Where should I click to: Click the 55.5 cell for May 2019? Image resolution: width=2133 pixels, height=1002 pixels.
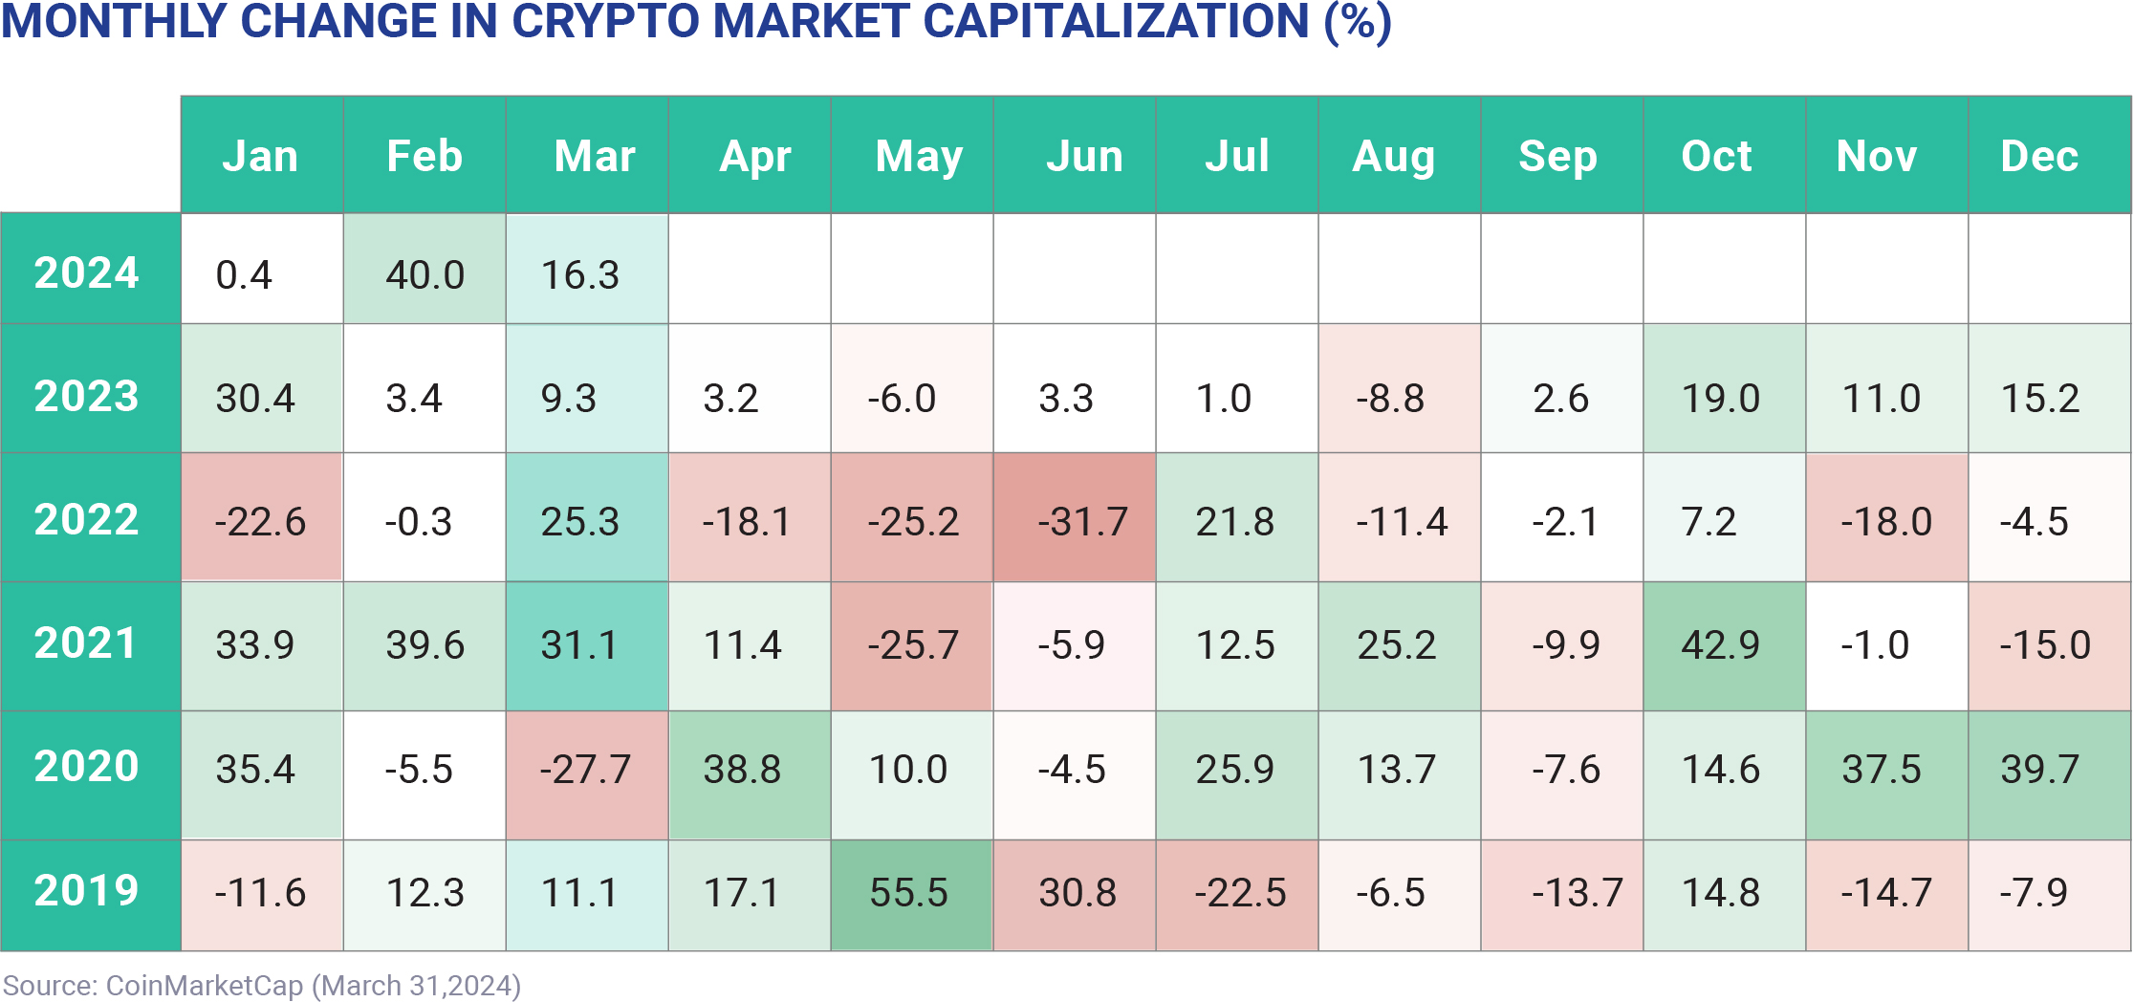[910, 893]
